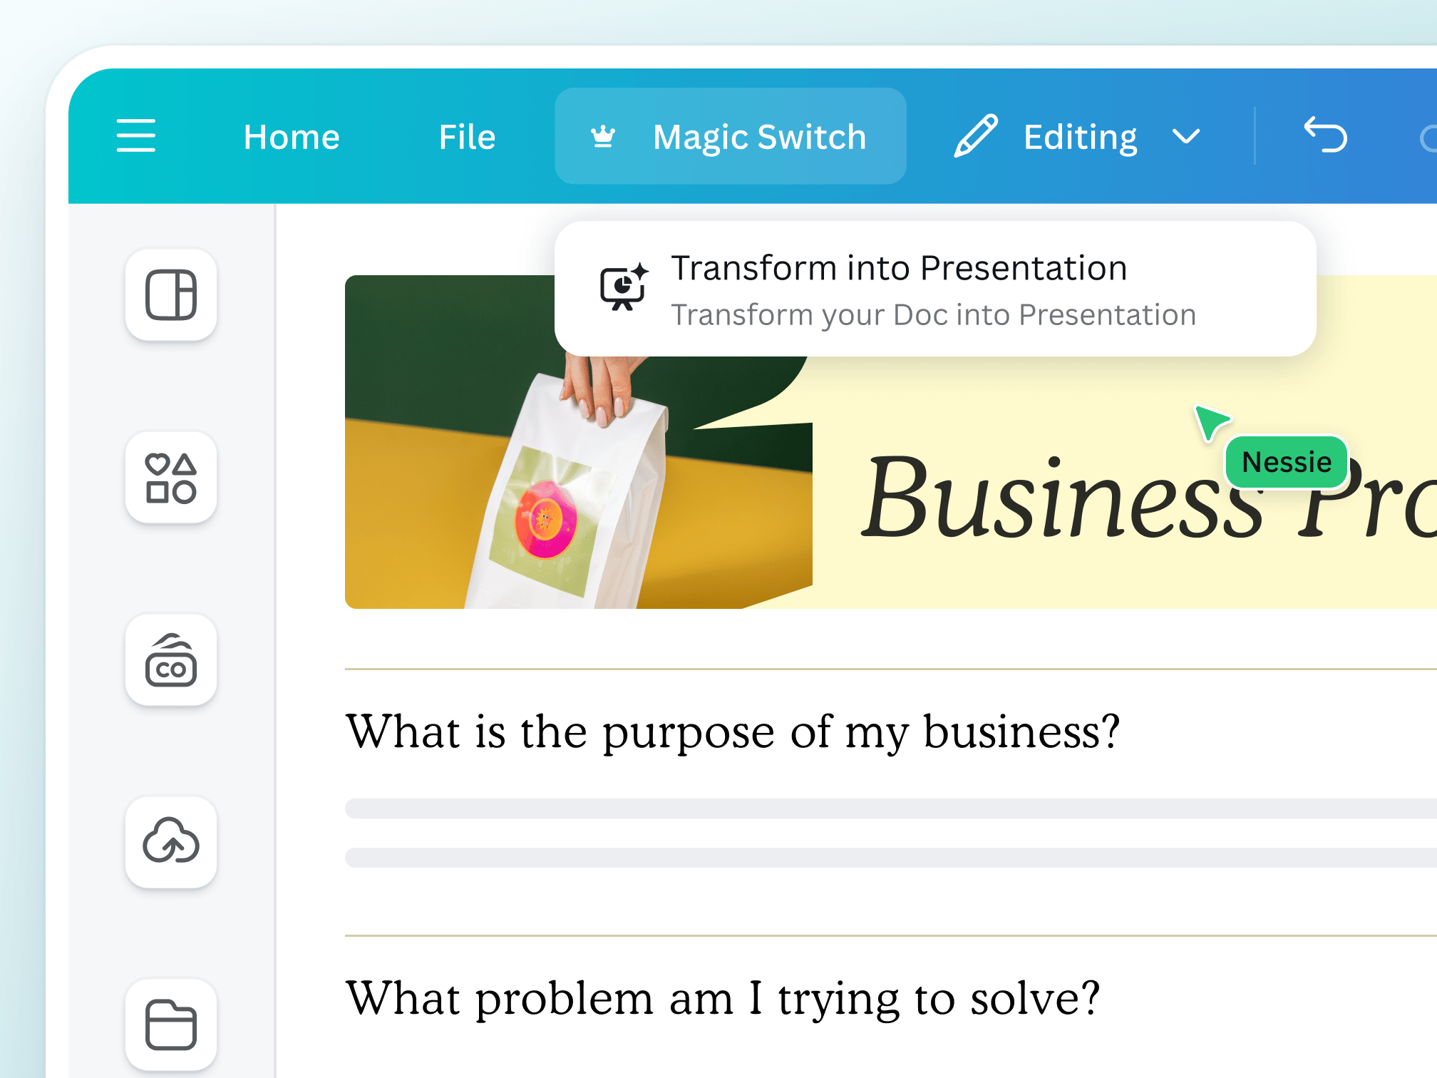Select Home in the top menu

[x=291, y=136]
